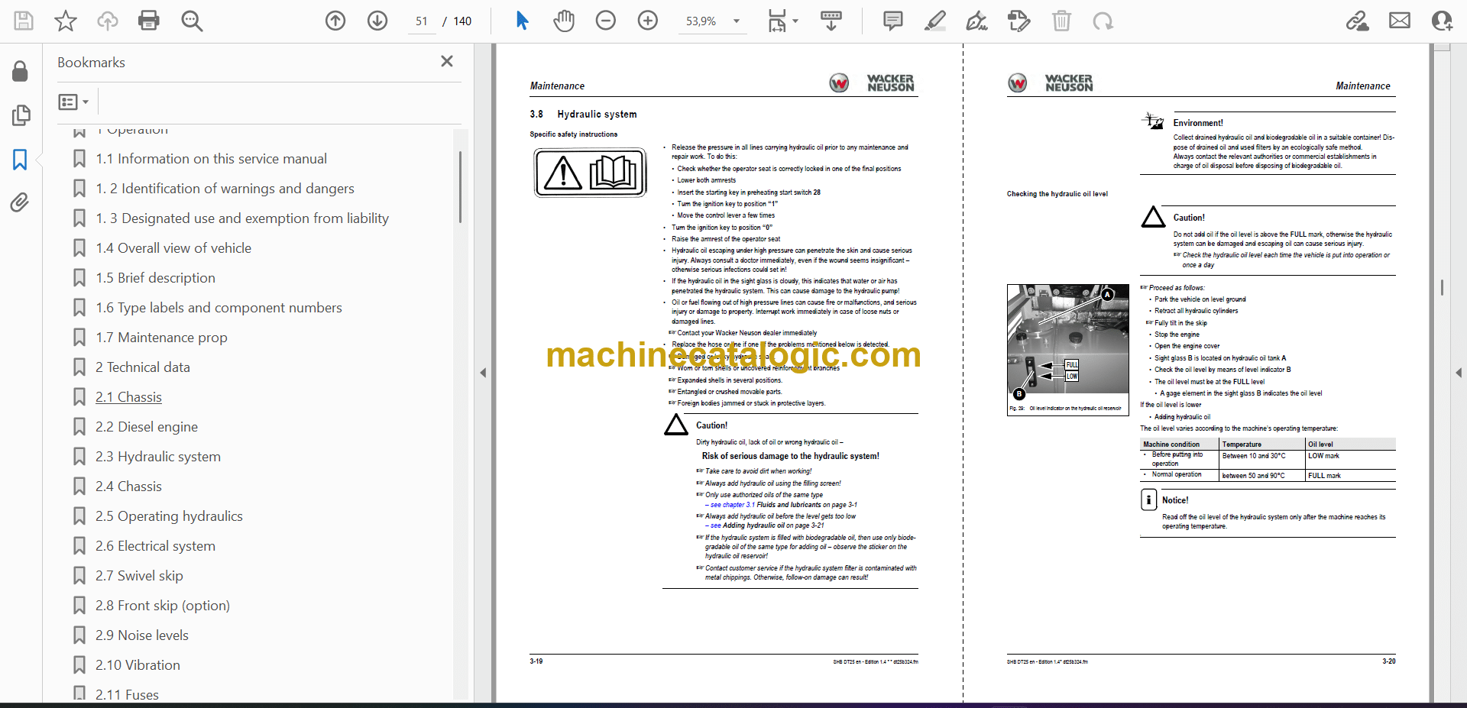Open the scrolling mode keyboard tool
The width and height of the screenshot is (1467, 708).
point(831,21)
